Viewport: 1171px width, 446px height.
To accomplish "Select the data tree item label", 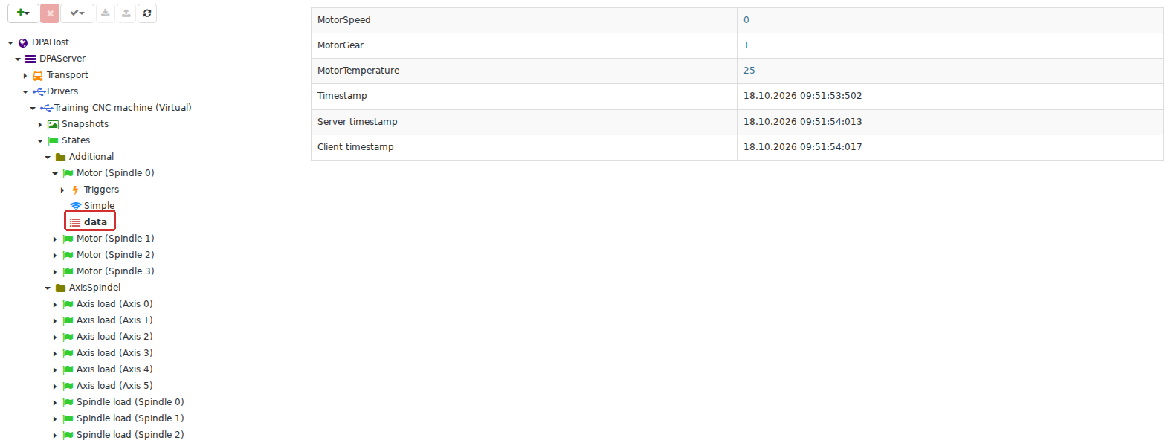I will click(x=95, y=222).
